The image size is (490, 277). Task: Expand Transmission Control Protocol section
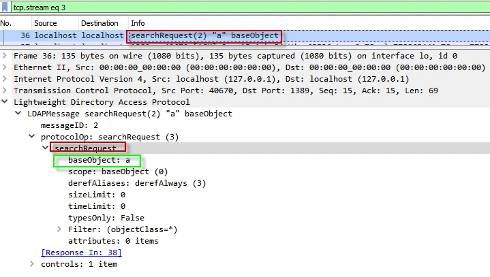[5, 91]
